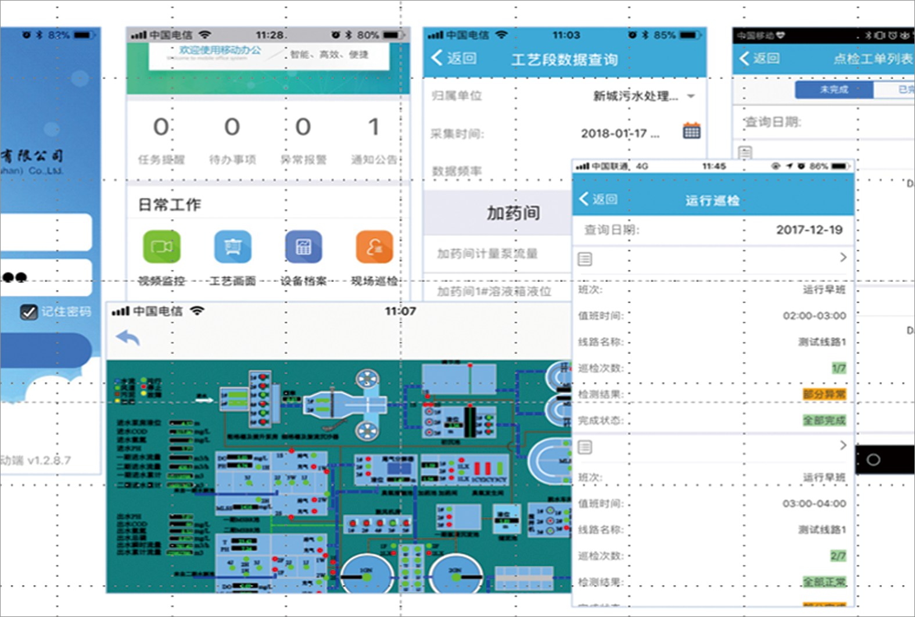This screenshot has height=617, width=915.
Task: Tap the orange 现场巡检 inspection icon
Action: [x=374, y=247]
